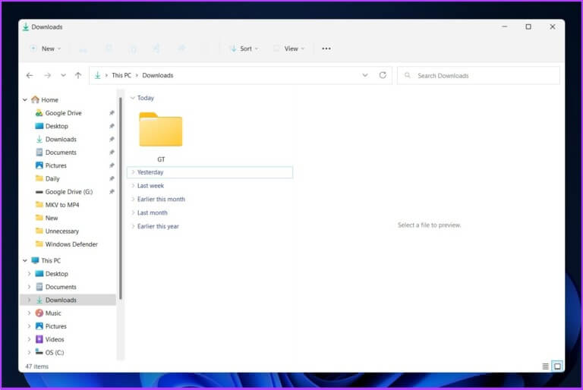Open the See more three-dot menu
The image size is (583, 390).
point(326,49)
